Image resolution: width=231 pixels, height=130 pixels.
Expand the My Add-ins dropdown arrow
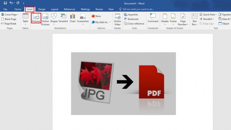pos(110,22)
